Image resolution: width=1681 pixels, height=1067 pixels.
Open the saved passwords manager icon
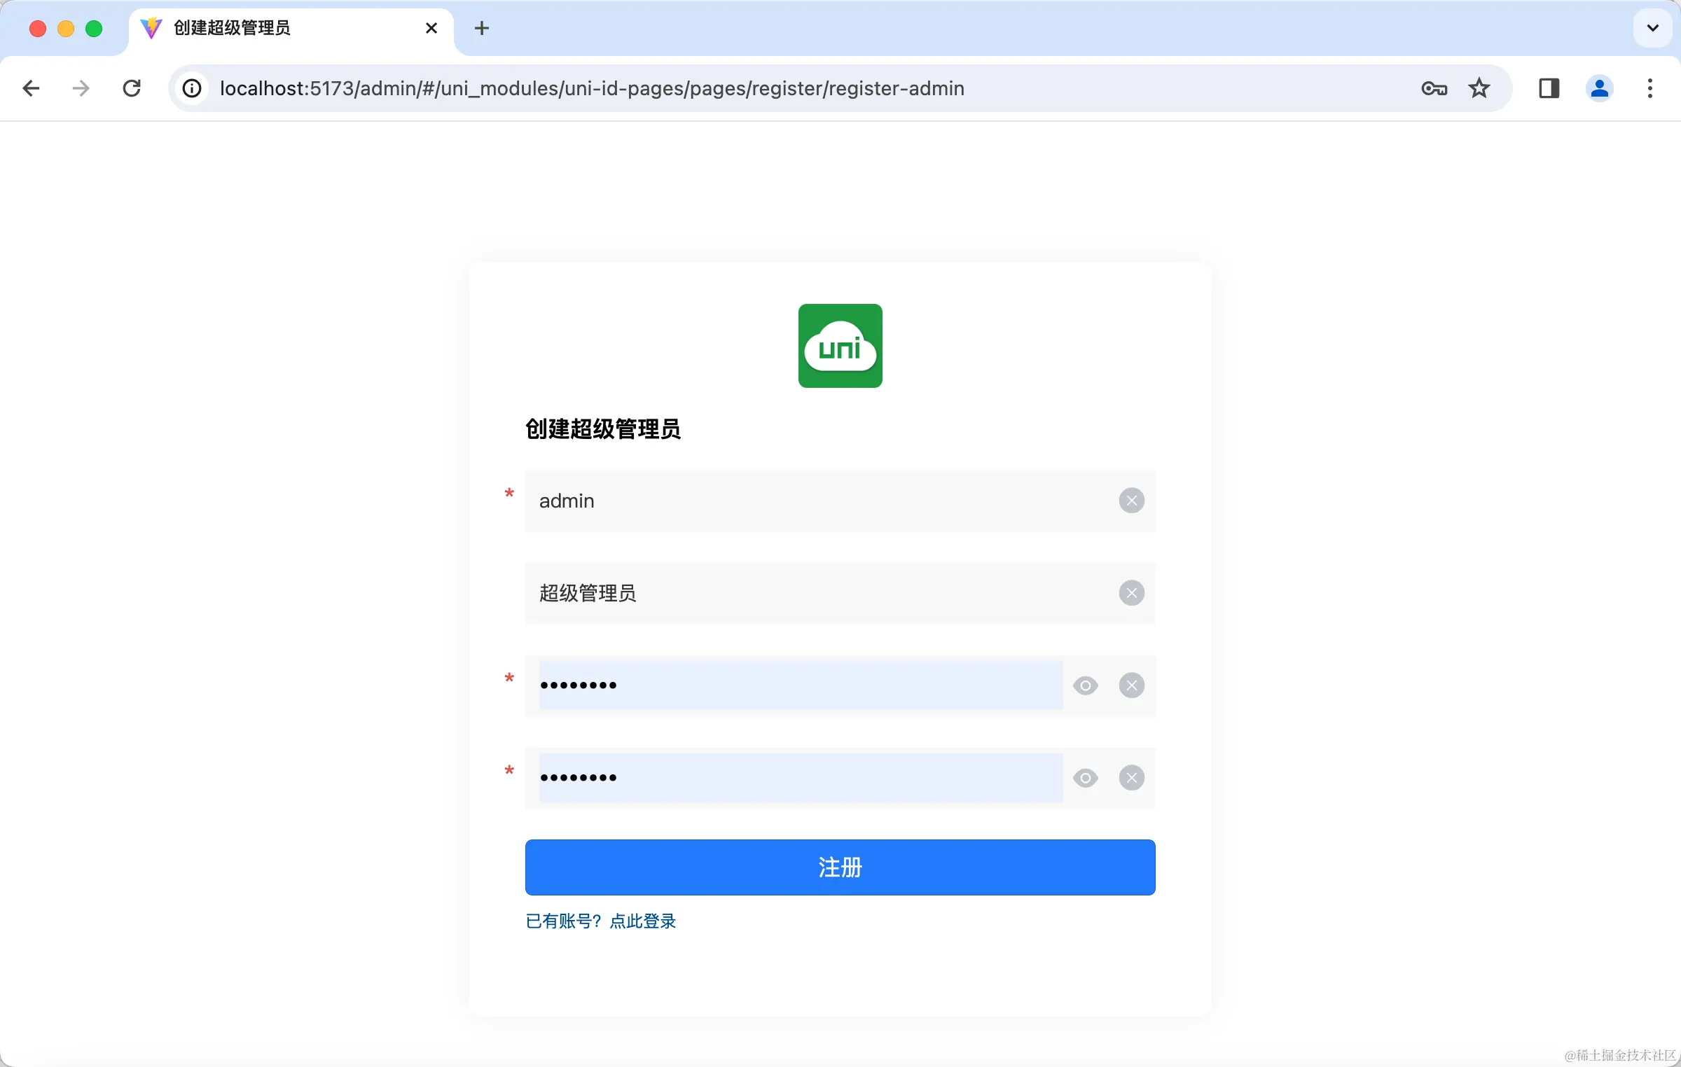point(1434,88)
